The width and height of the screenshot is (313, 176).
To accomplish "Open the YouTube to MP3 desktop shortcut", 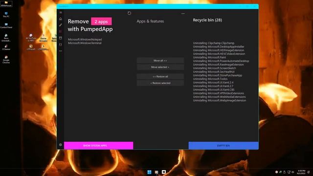I will 31,38.
